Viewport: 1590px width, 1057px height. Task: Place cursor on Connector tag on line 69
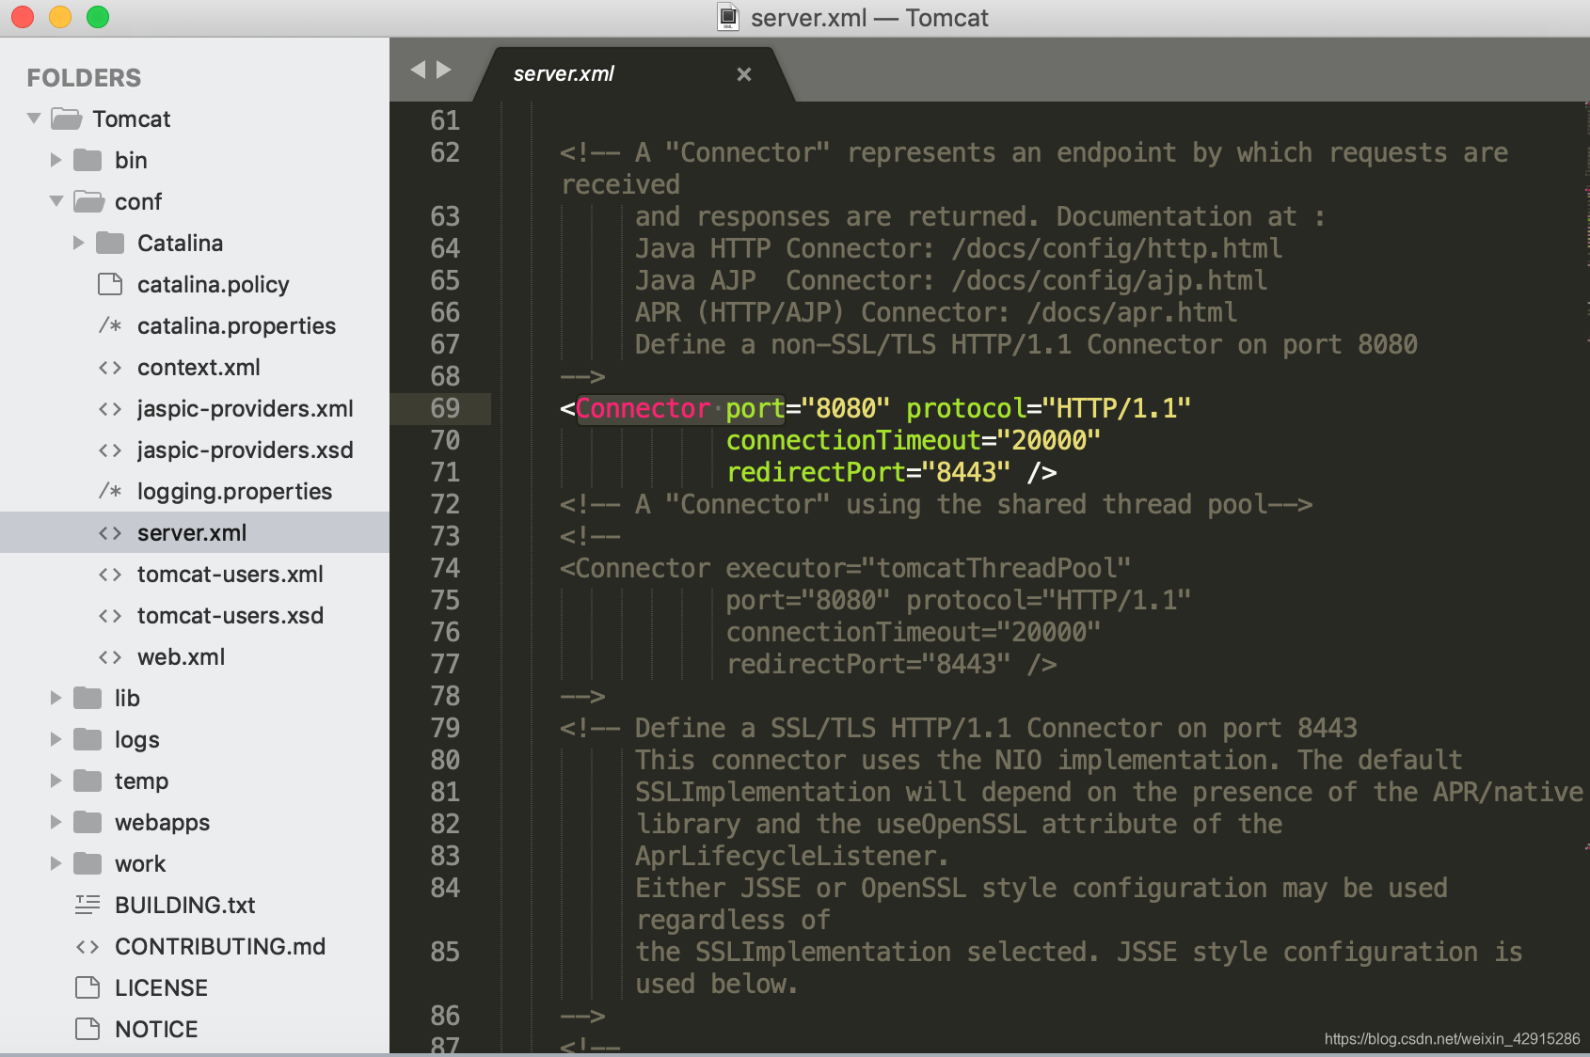tap(643, 408)
